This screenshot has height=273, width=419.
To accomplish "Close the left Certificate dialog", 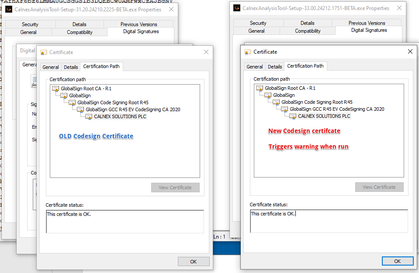I will 206,52.
